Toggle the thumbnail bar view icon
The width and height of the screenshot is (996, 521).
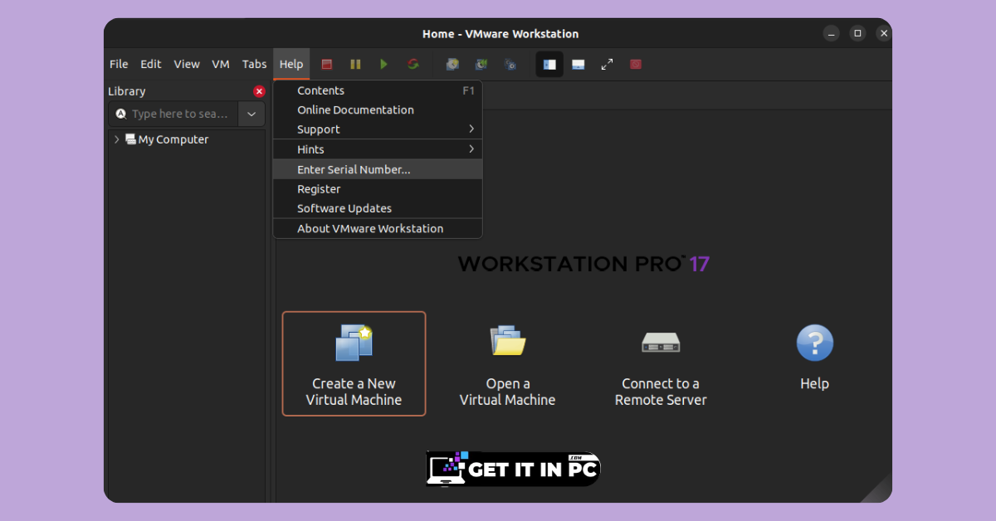pyautogui.click(x=579, y=64)
